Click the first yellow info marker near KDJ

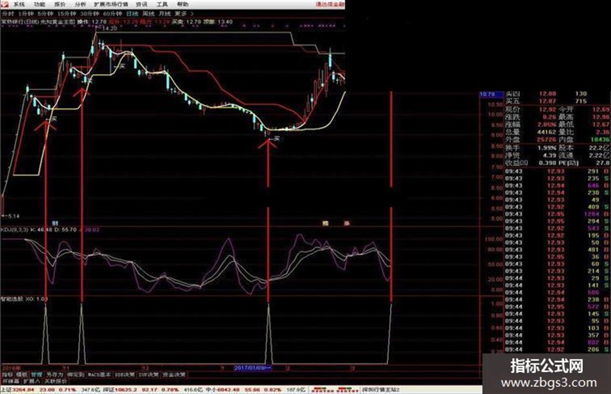[x=325, y=223]
